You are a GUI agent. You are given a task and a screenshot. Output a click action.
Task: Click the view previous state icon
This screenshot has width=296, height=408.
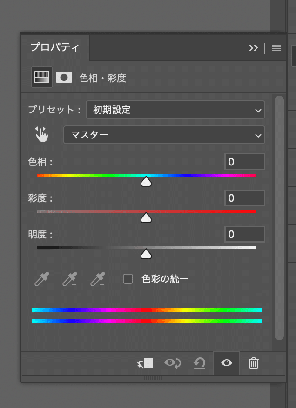coord(173,363)
